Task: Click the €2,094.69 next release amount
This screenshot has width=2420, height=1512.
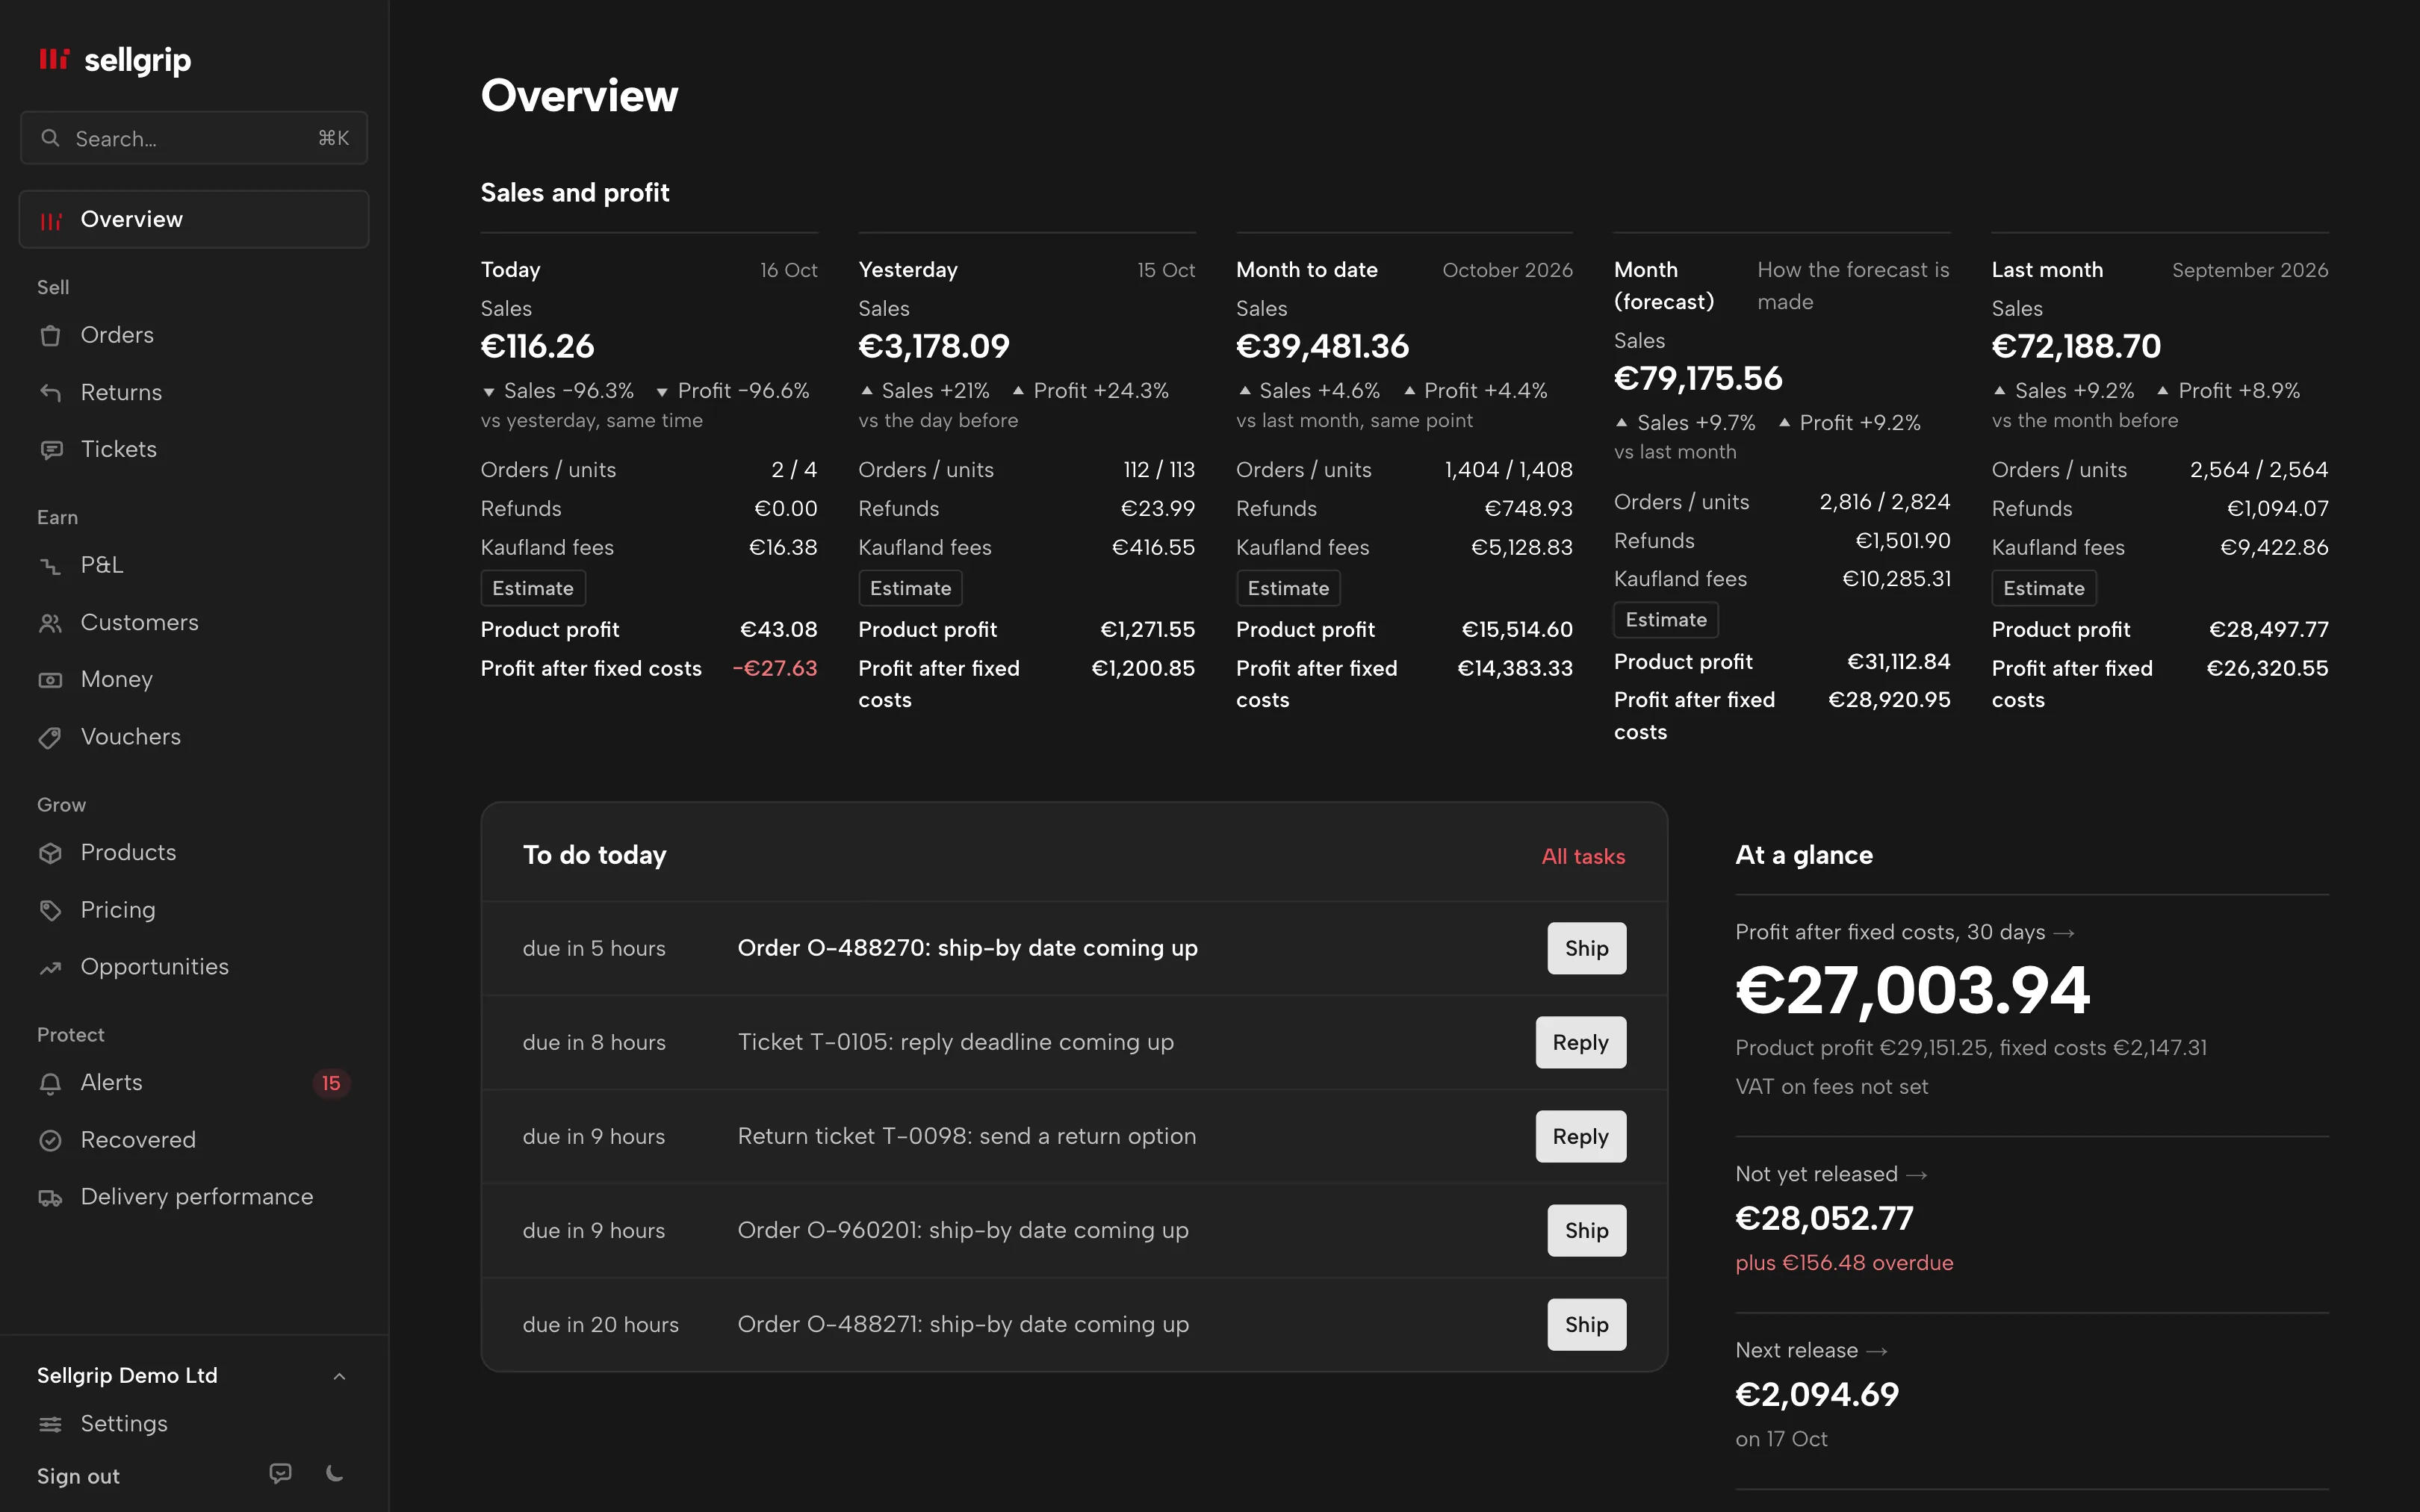Action: pyautogui.click(x=1817, y=1394)
